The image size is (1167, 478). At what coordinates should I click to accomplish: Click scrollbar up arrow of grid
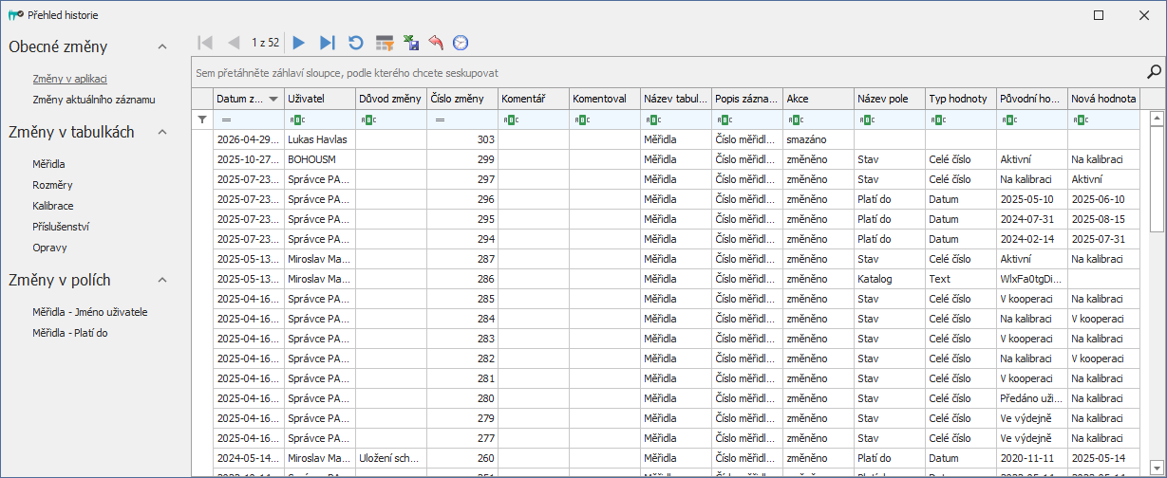tap(1157, 119)
